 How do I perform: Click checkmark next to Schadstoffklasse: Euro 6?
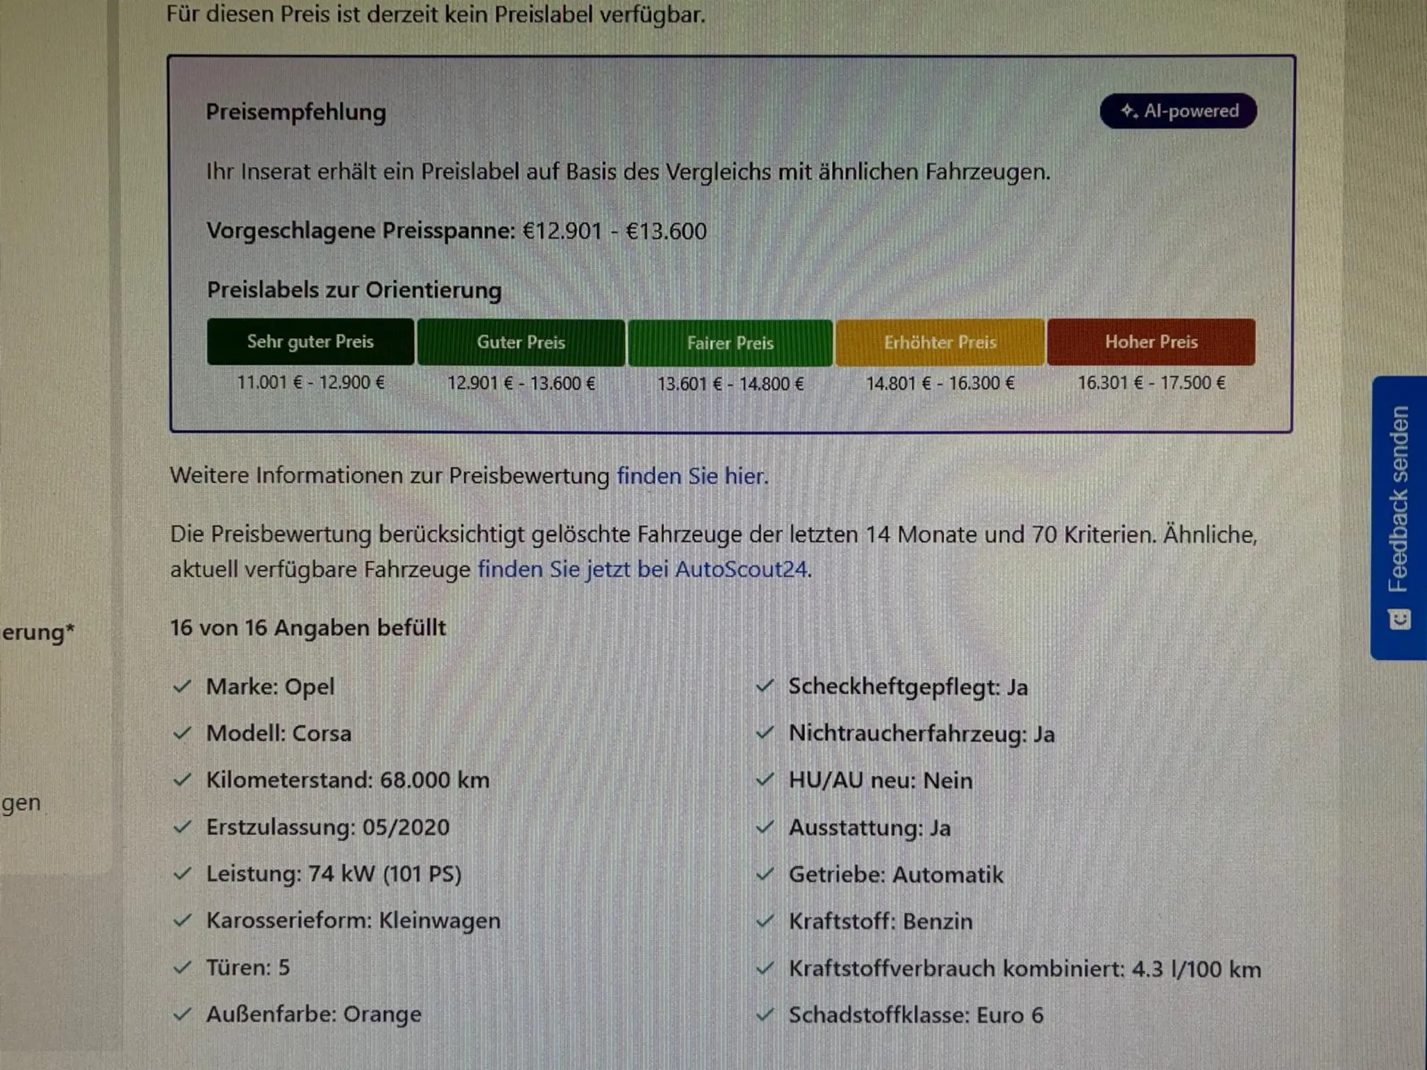pyautogui.click(x=764, y=1015)
